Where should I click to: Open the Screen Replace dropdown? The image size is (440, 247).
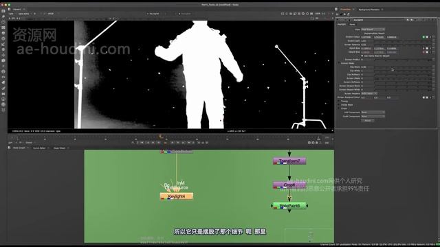click(369, 93)
